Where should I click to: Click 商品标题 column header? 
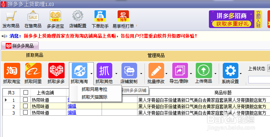click(x=223, y=93)
